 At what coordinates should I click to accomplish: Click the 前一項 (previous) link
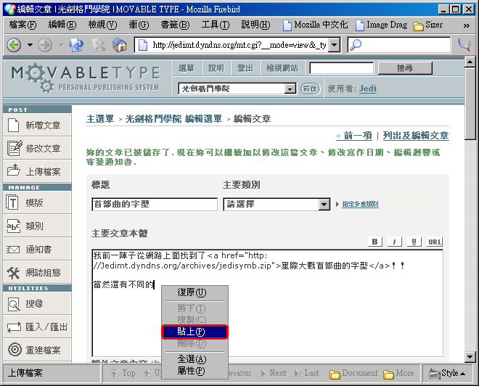pos(354,135)
